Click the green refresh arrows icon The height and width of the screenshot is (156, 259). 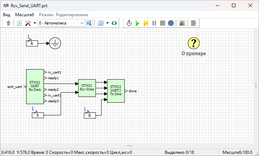pos(115,23)
